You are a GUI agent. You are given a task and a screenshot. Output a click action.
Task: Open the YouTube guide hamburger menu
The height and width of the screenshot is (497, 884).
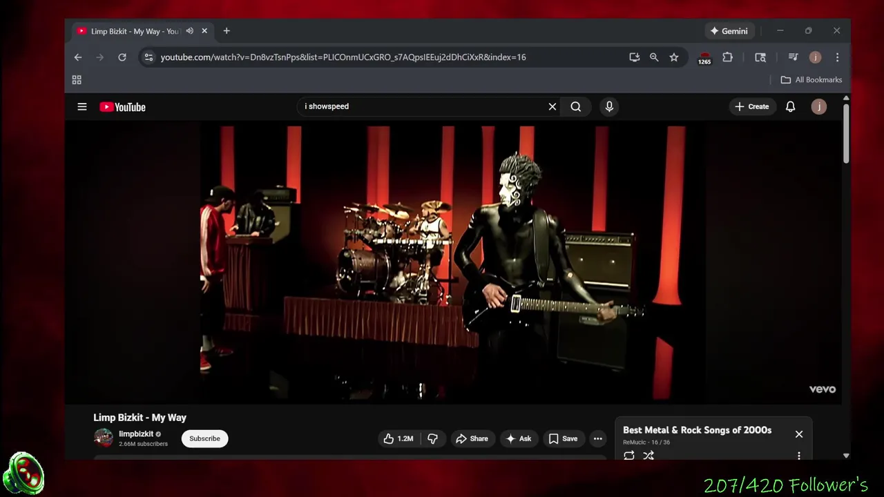click(82, 107)
